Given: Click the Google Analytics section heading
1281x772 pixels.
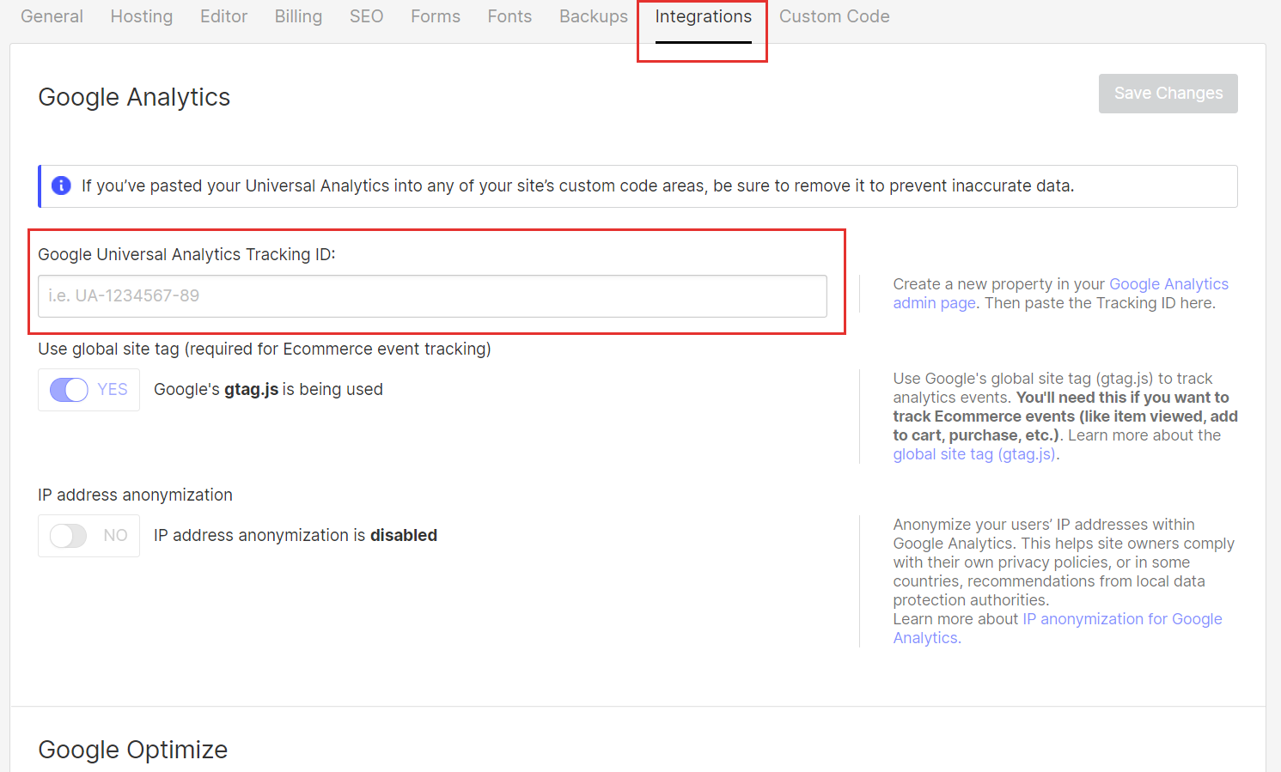Looking at the screenshot, I should [x=134, y=97].
